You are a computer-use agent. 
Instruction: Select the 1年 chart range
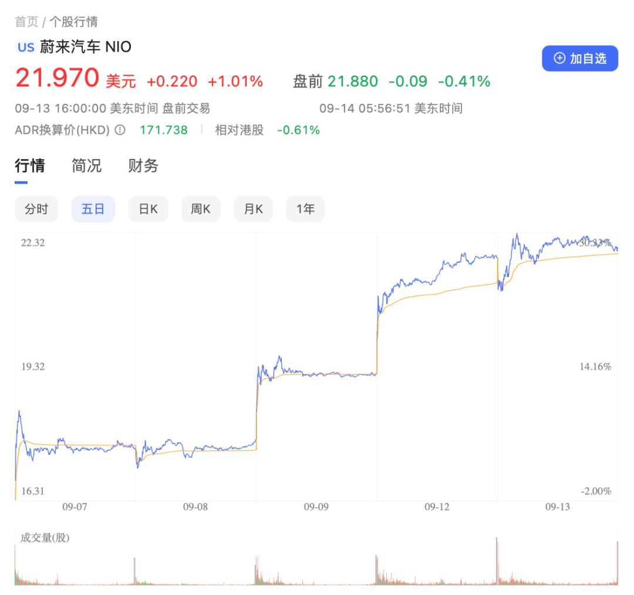305,209
